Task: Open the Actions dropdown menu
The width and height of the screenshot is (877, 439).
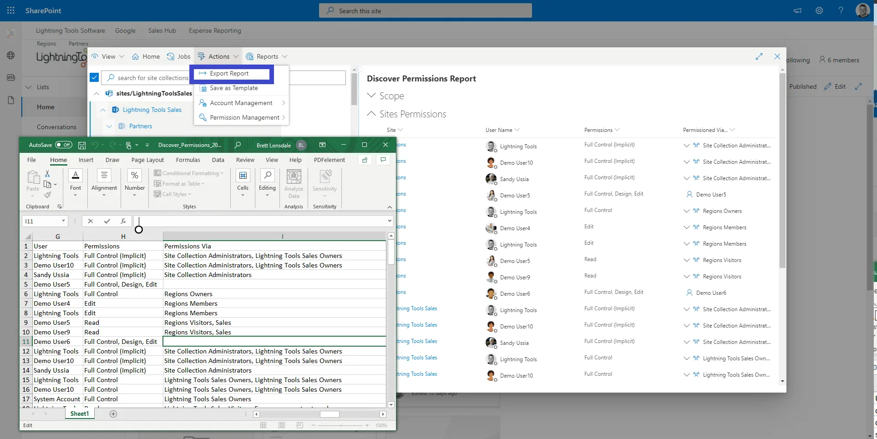Action: tap(218, 56)
